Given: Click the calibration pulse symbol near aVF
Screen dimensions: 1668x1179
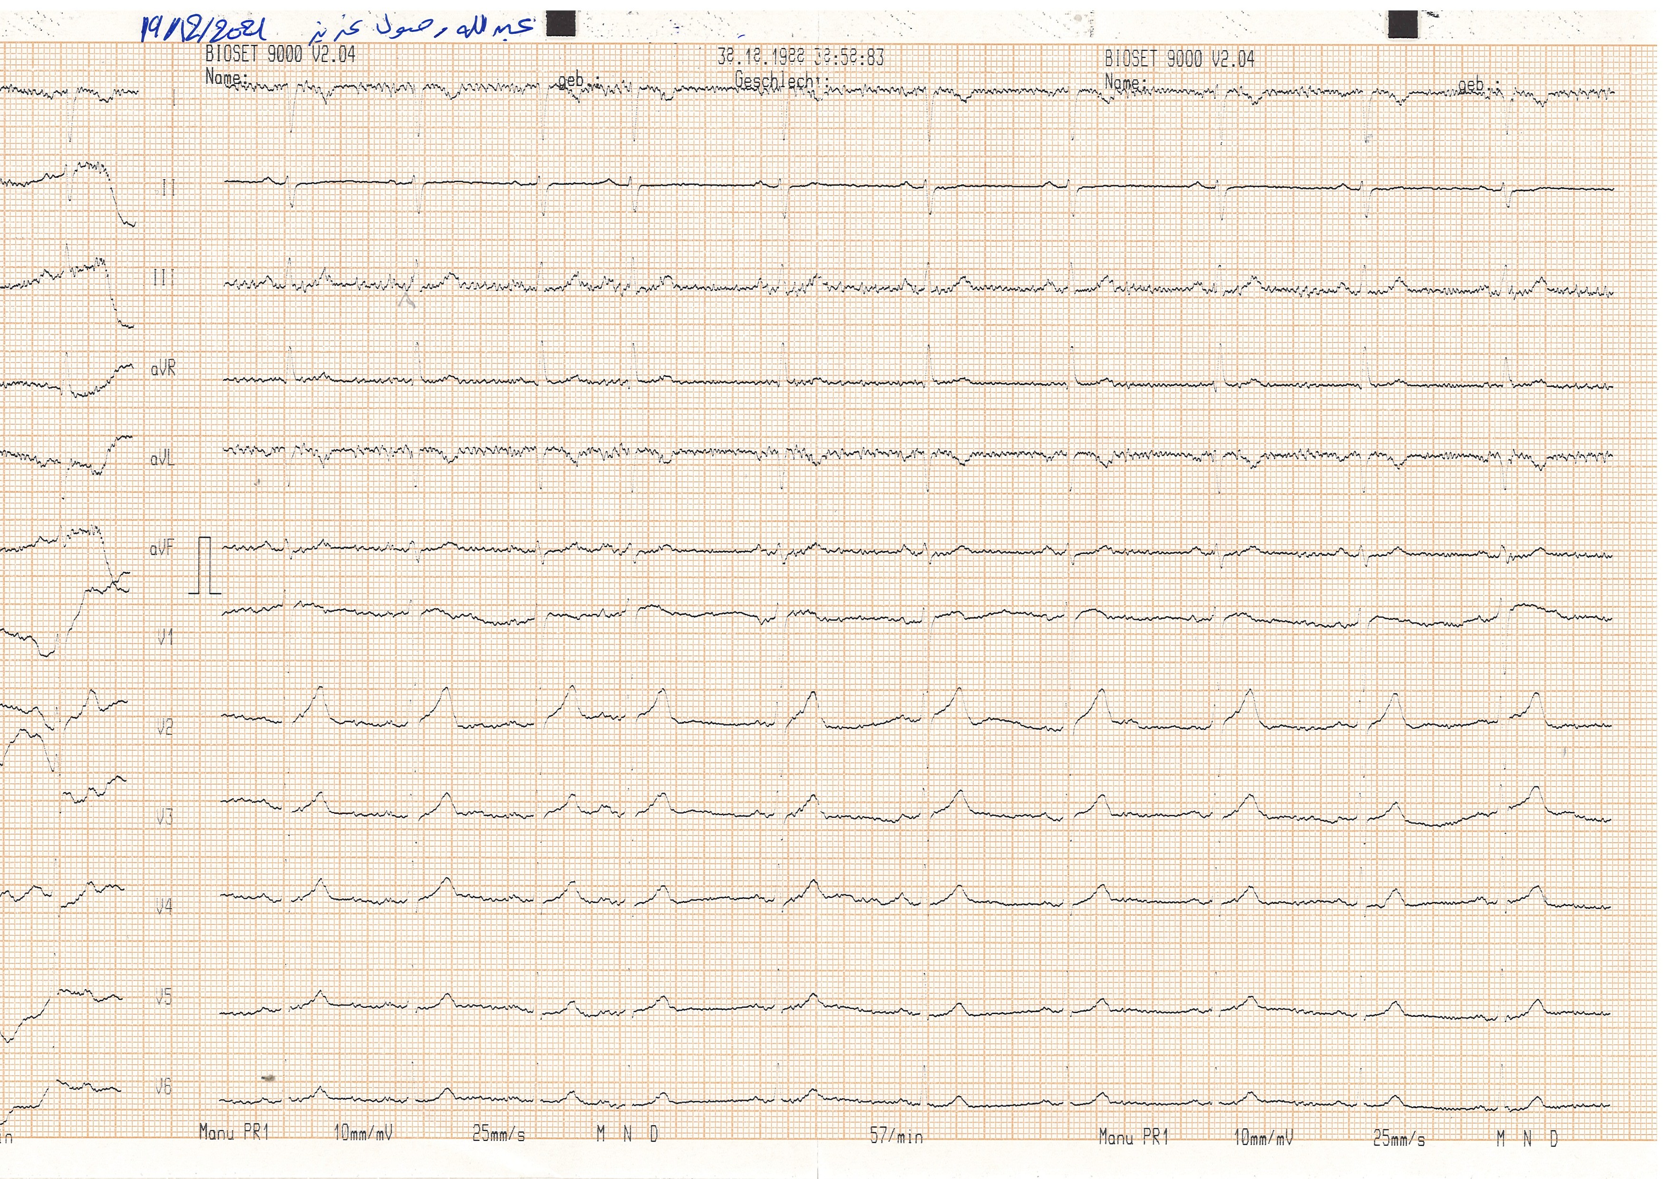Looking at the screenshot, I should (205, 566).
